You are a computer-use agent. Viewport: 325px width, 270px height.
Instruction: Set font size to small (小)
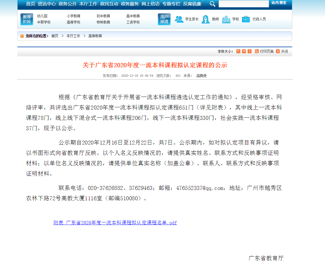pos(250,51)
